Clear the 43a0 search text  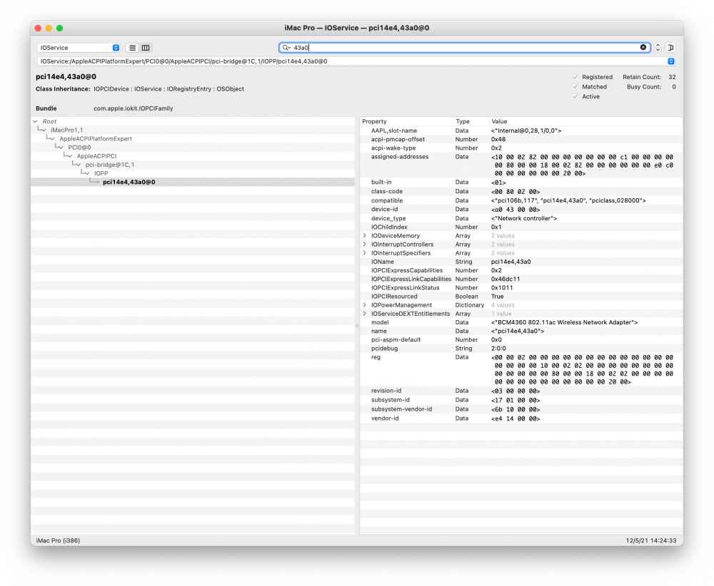643,47
